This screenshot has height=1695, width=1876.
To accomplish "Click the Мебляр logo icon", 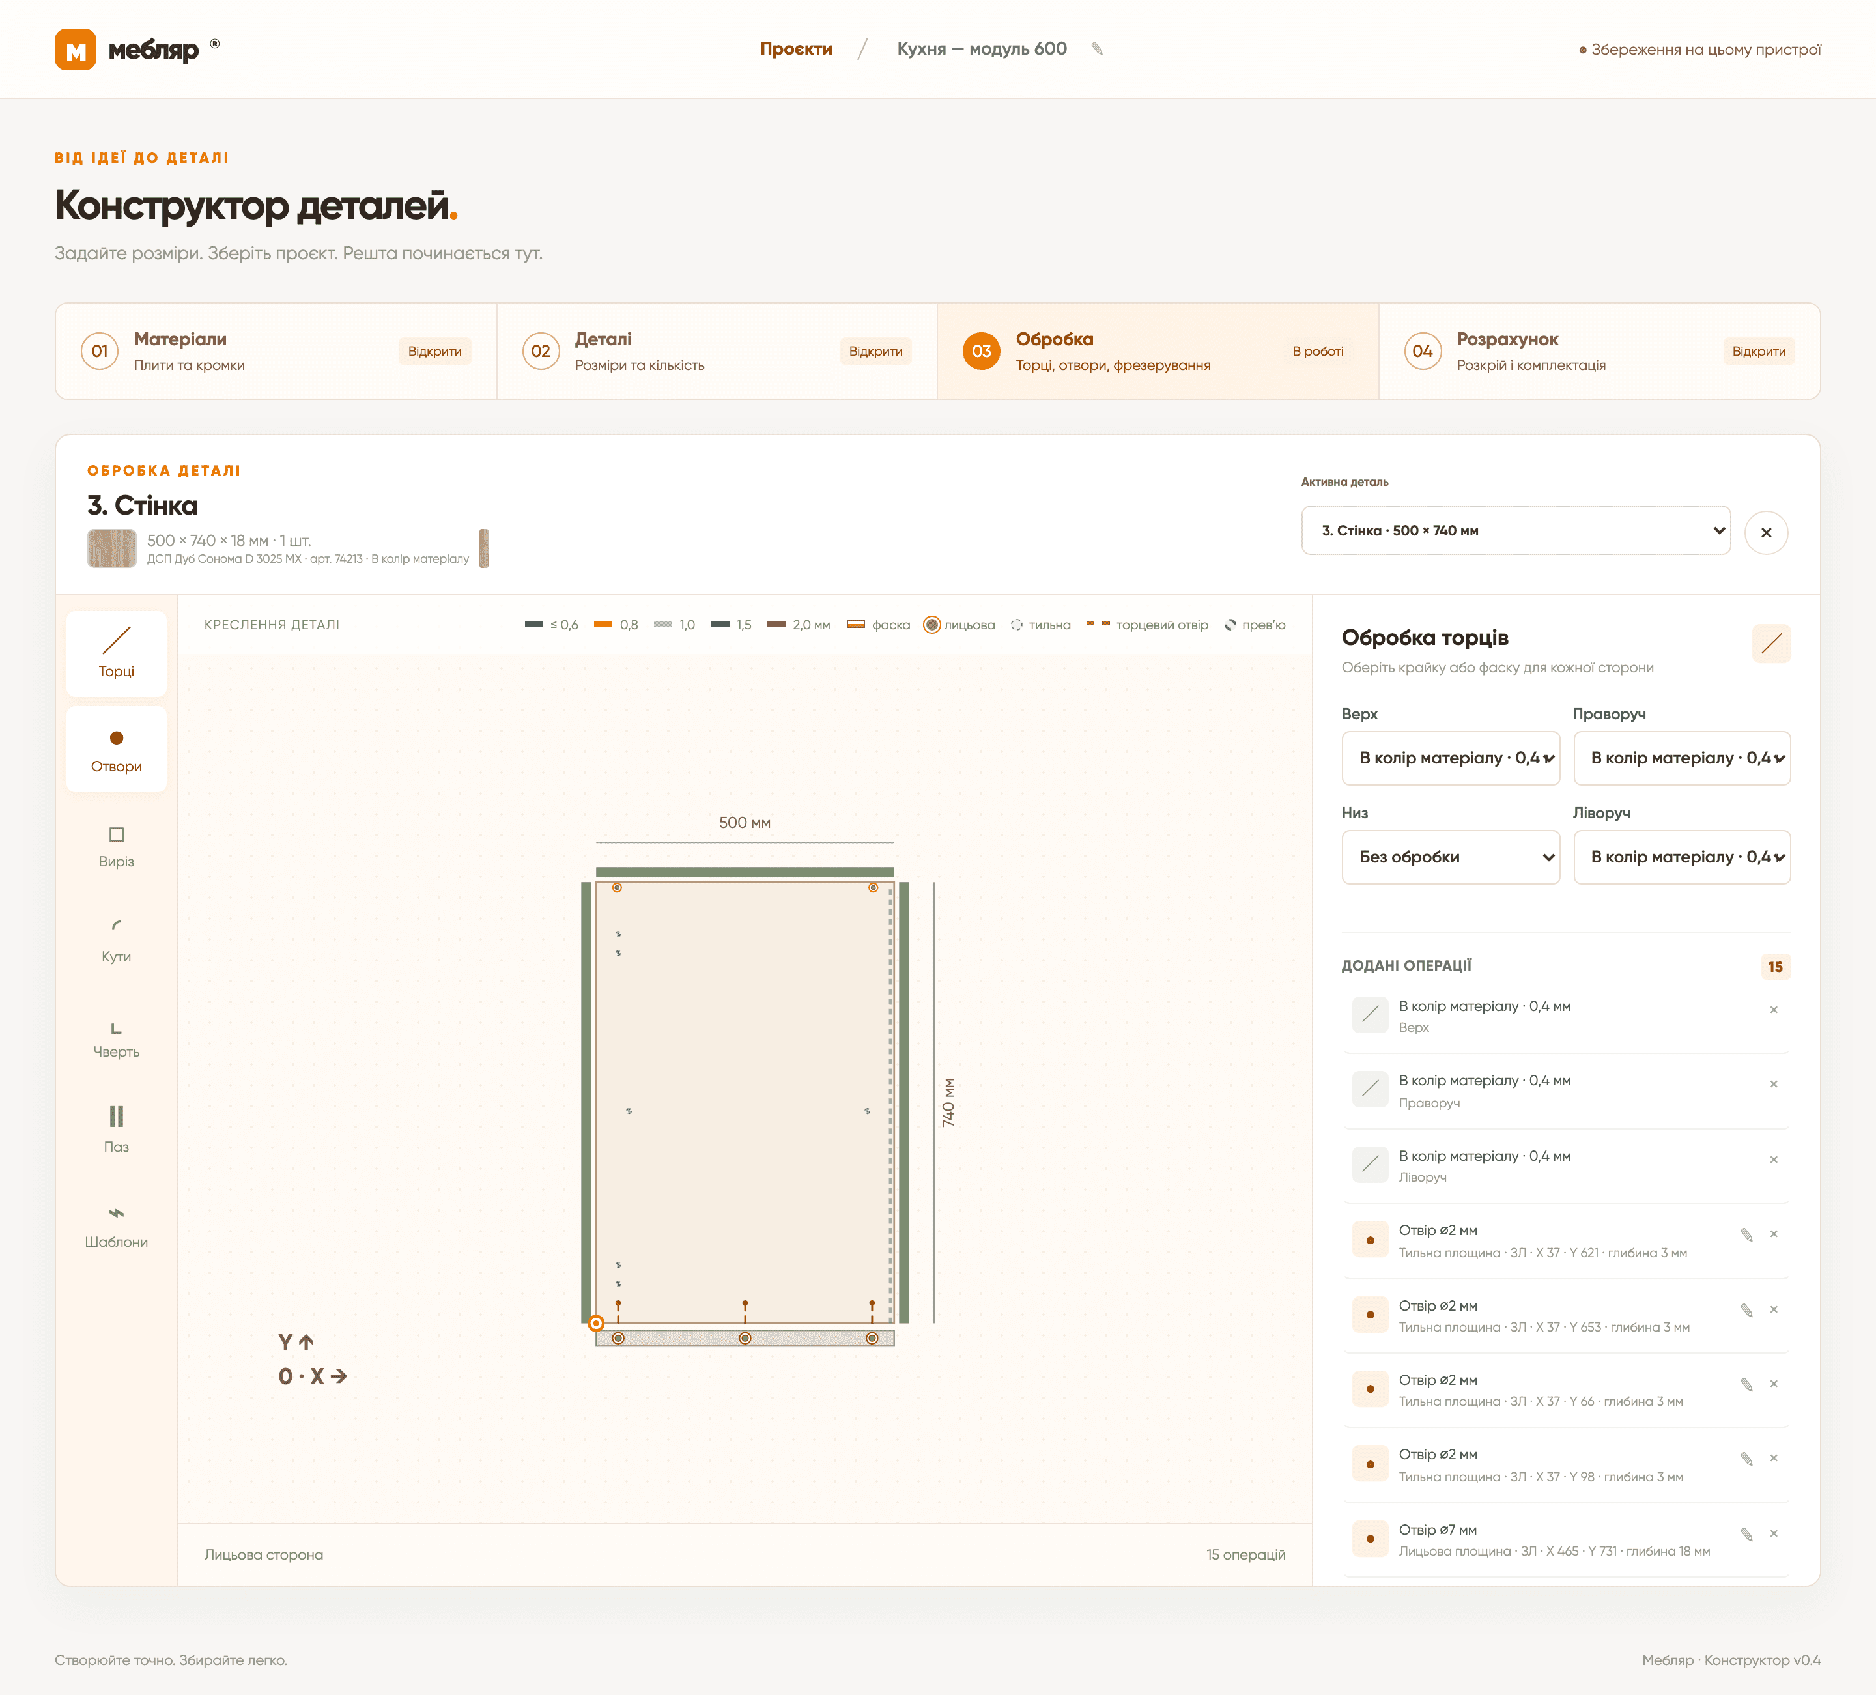I will [x=76, y=50].
